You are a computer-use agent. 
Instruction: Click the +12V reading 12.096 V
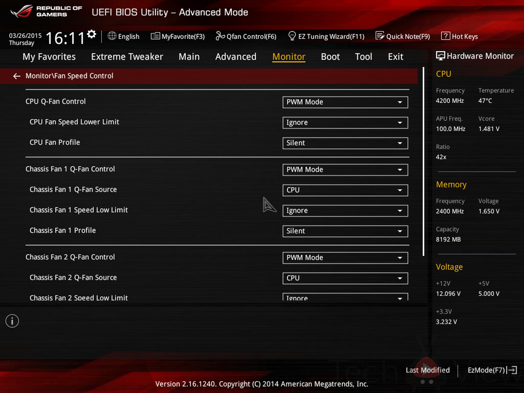click(x=448, y=294)
